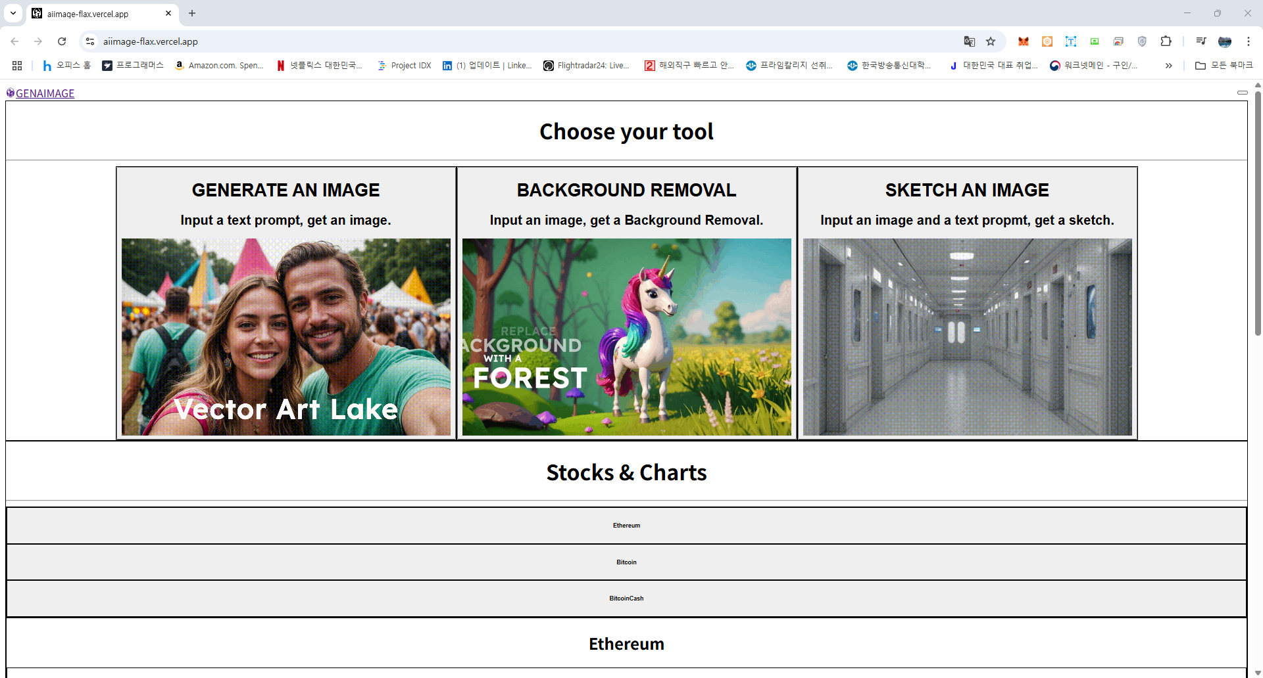Click the 'Stocks & Charts' heading
This screenshot has height=678, width=1263.
pyautogui.click(x=626, y=472)
